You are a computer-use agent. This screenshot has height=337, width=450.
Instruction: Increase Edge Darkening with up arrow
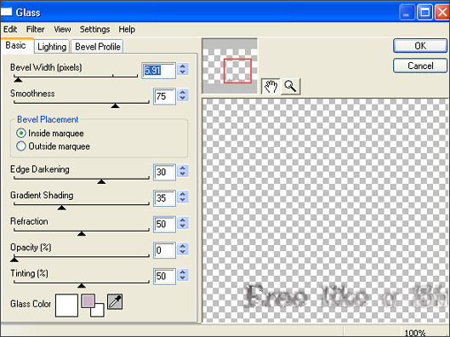click(183, 168)
